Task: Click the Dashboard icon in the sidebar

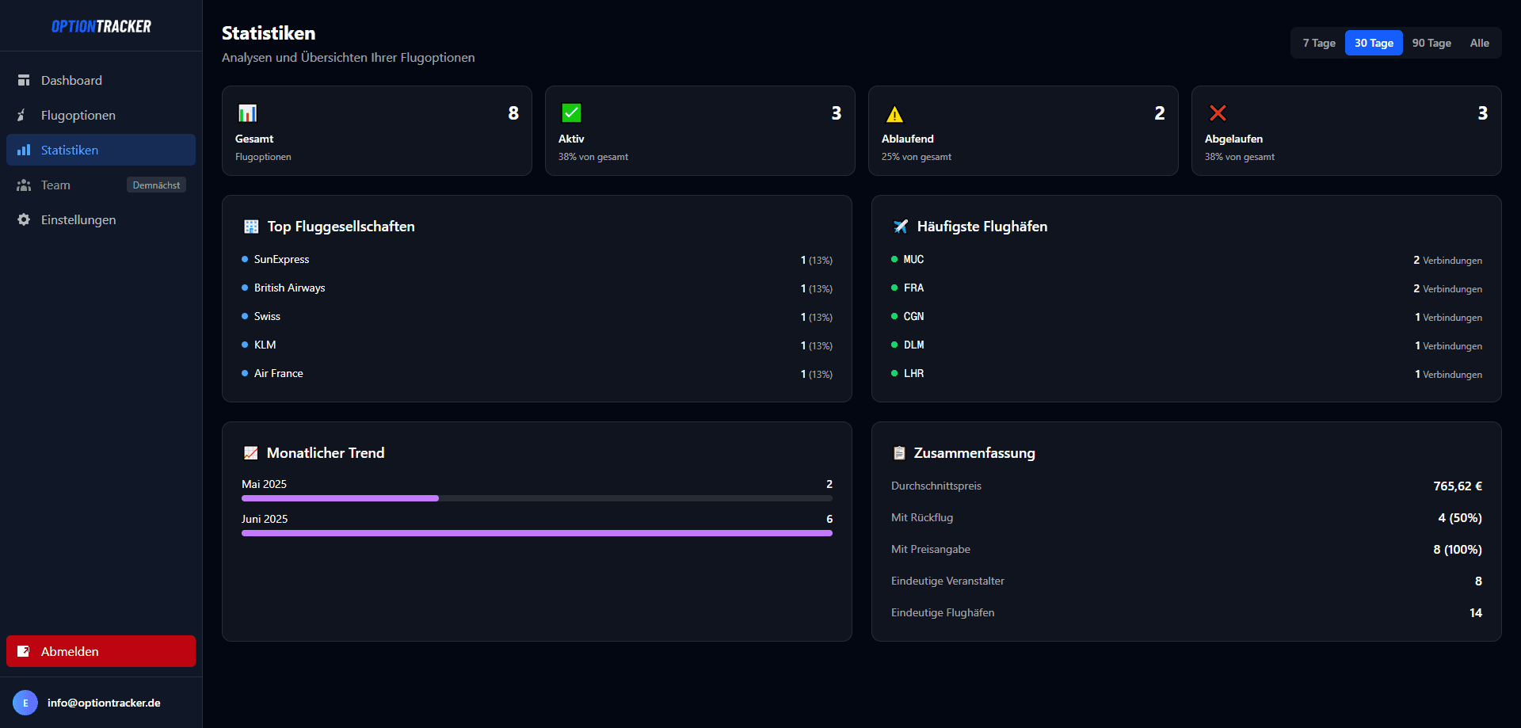Action: [23, 80]
